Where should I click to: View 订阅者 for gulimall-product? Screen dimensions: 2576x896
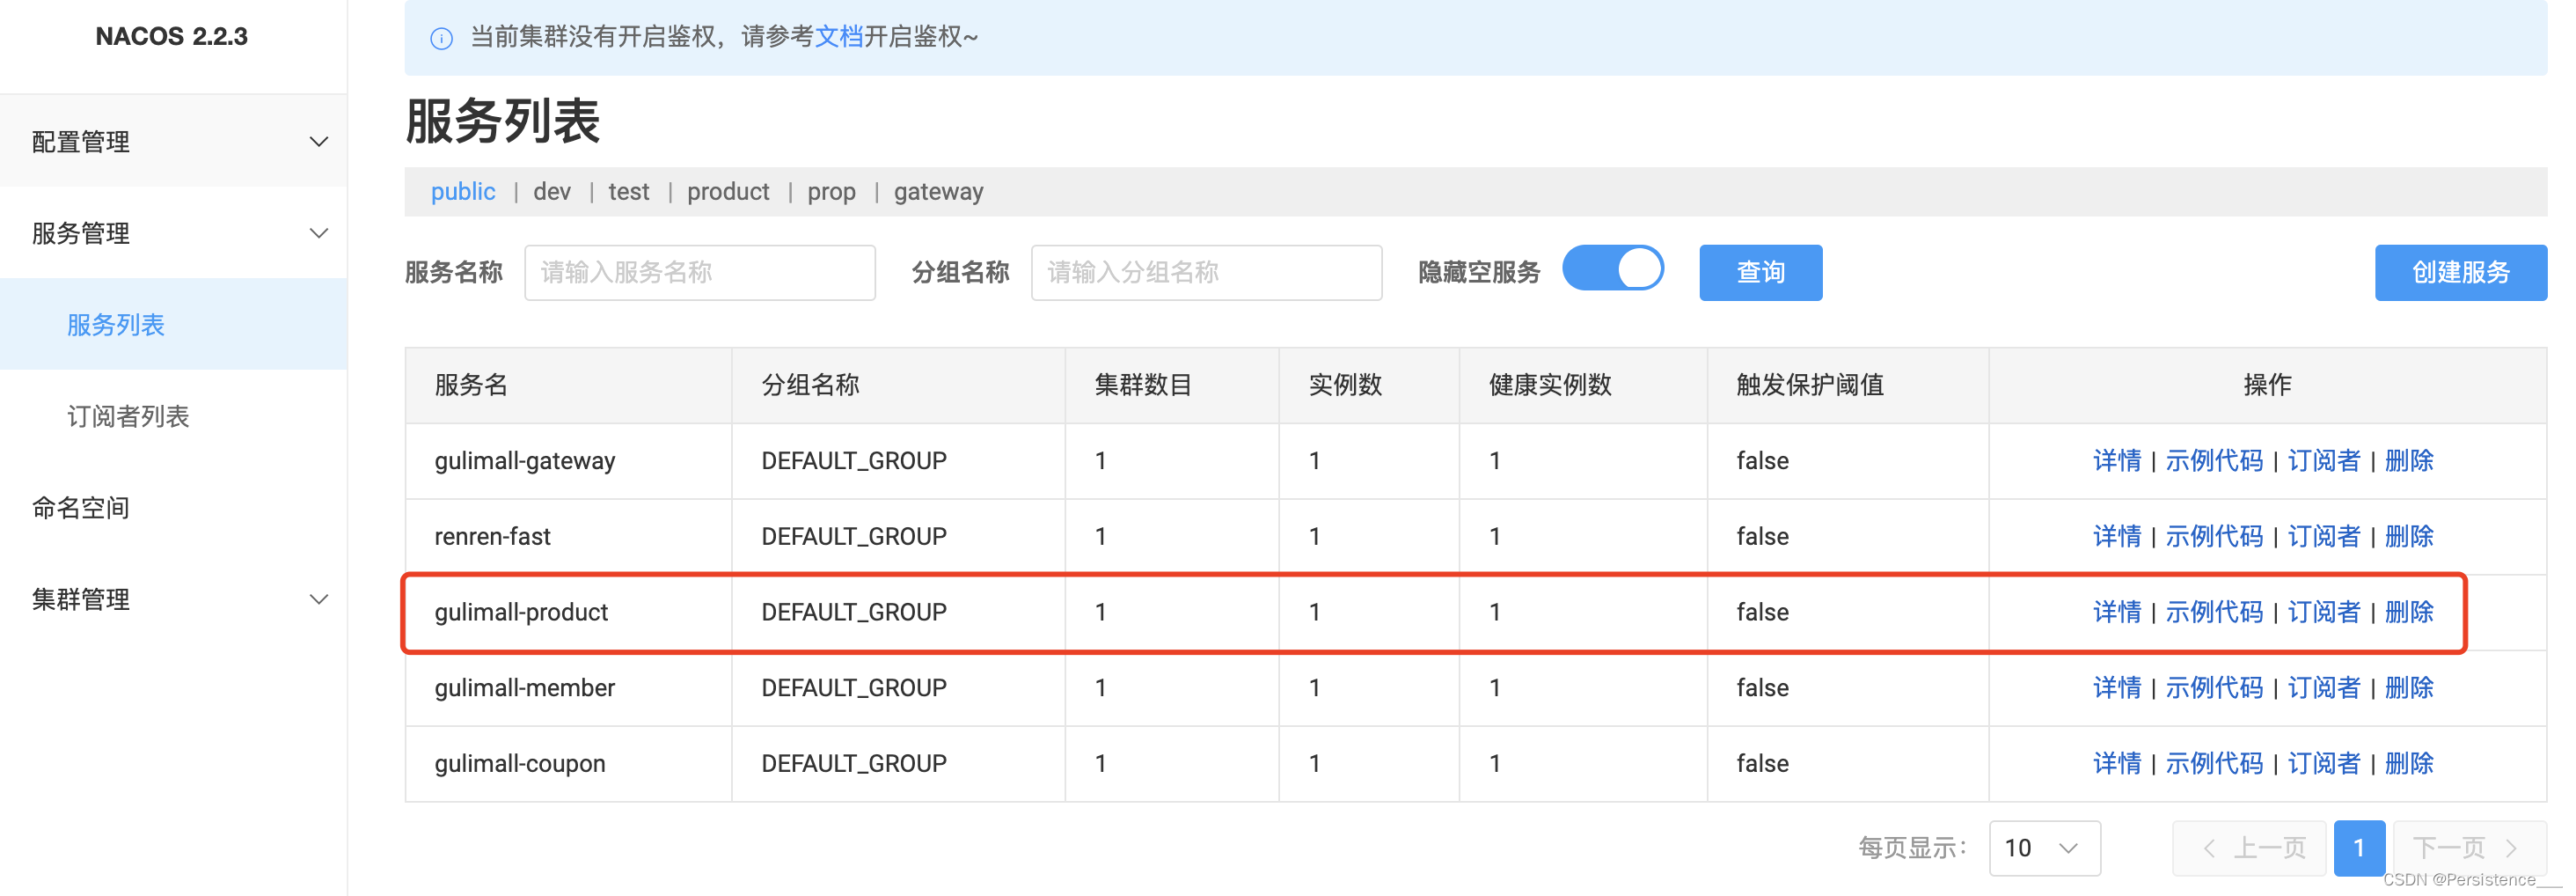point(2323,612)
